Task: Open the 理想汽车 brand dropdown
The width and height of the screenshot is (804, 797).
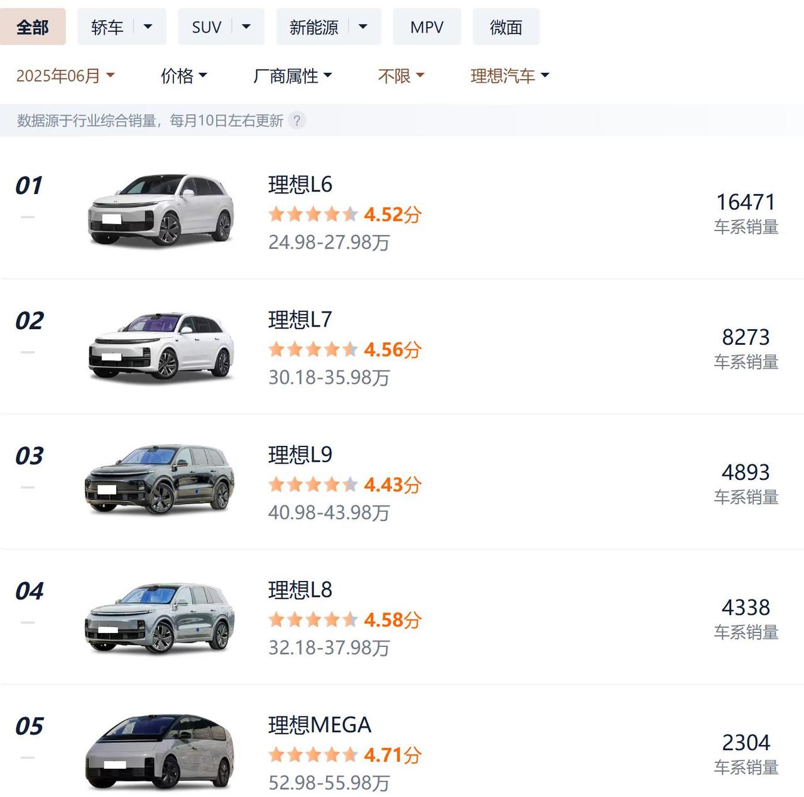Action: tap(509, 76)
